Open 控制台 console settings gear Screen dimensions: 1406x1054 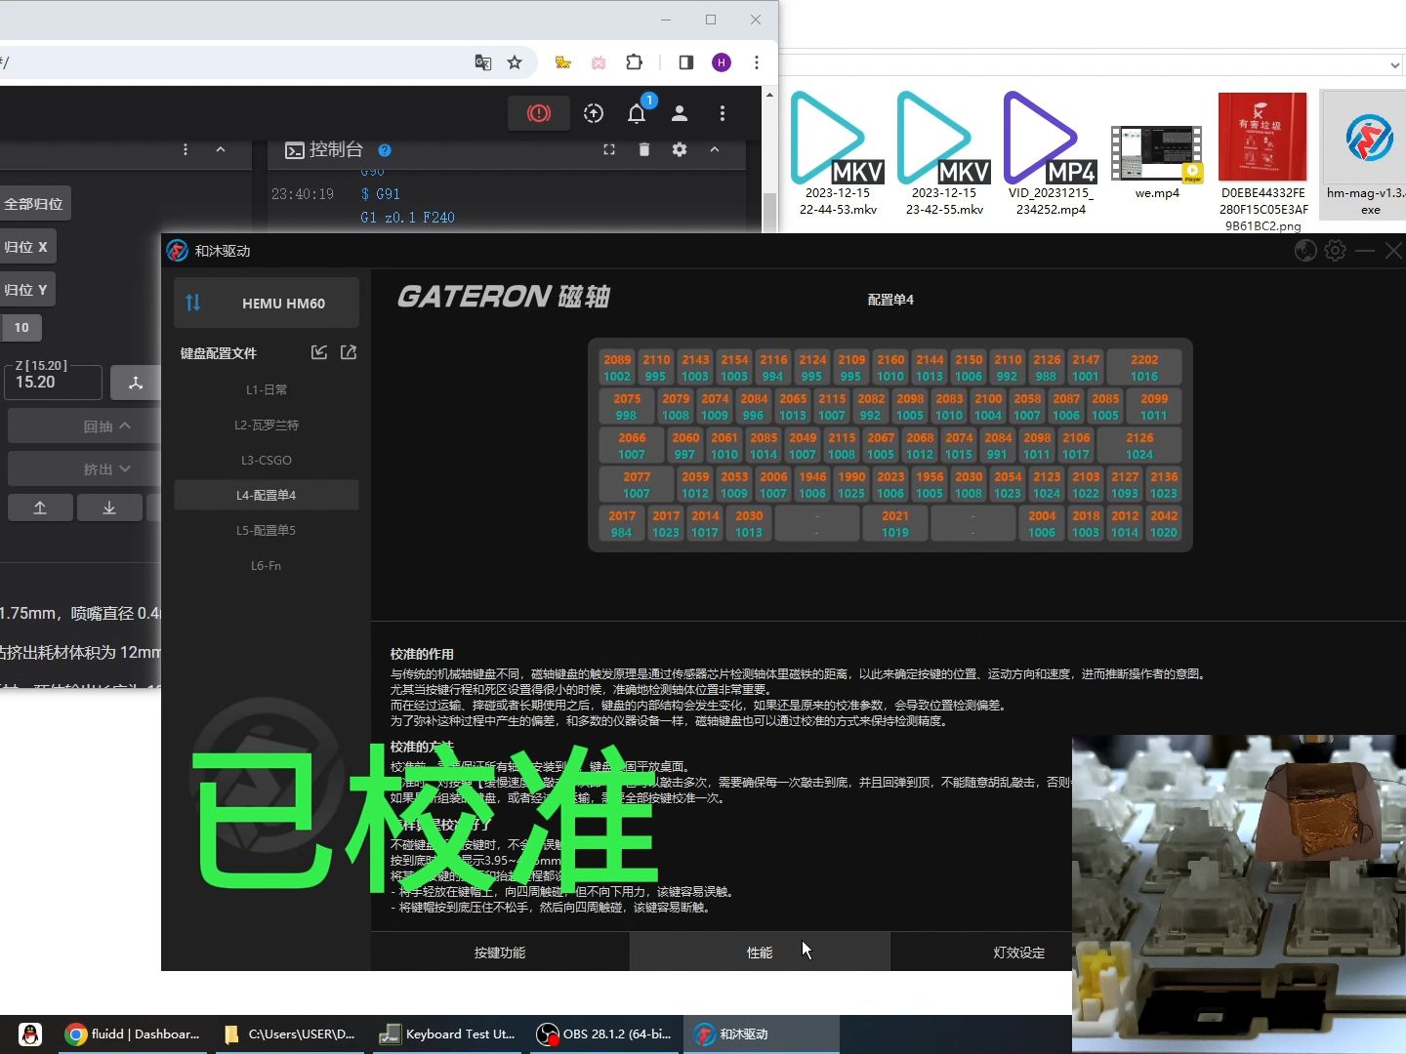pos(680,149)
